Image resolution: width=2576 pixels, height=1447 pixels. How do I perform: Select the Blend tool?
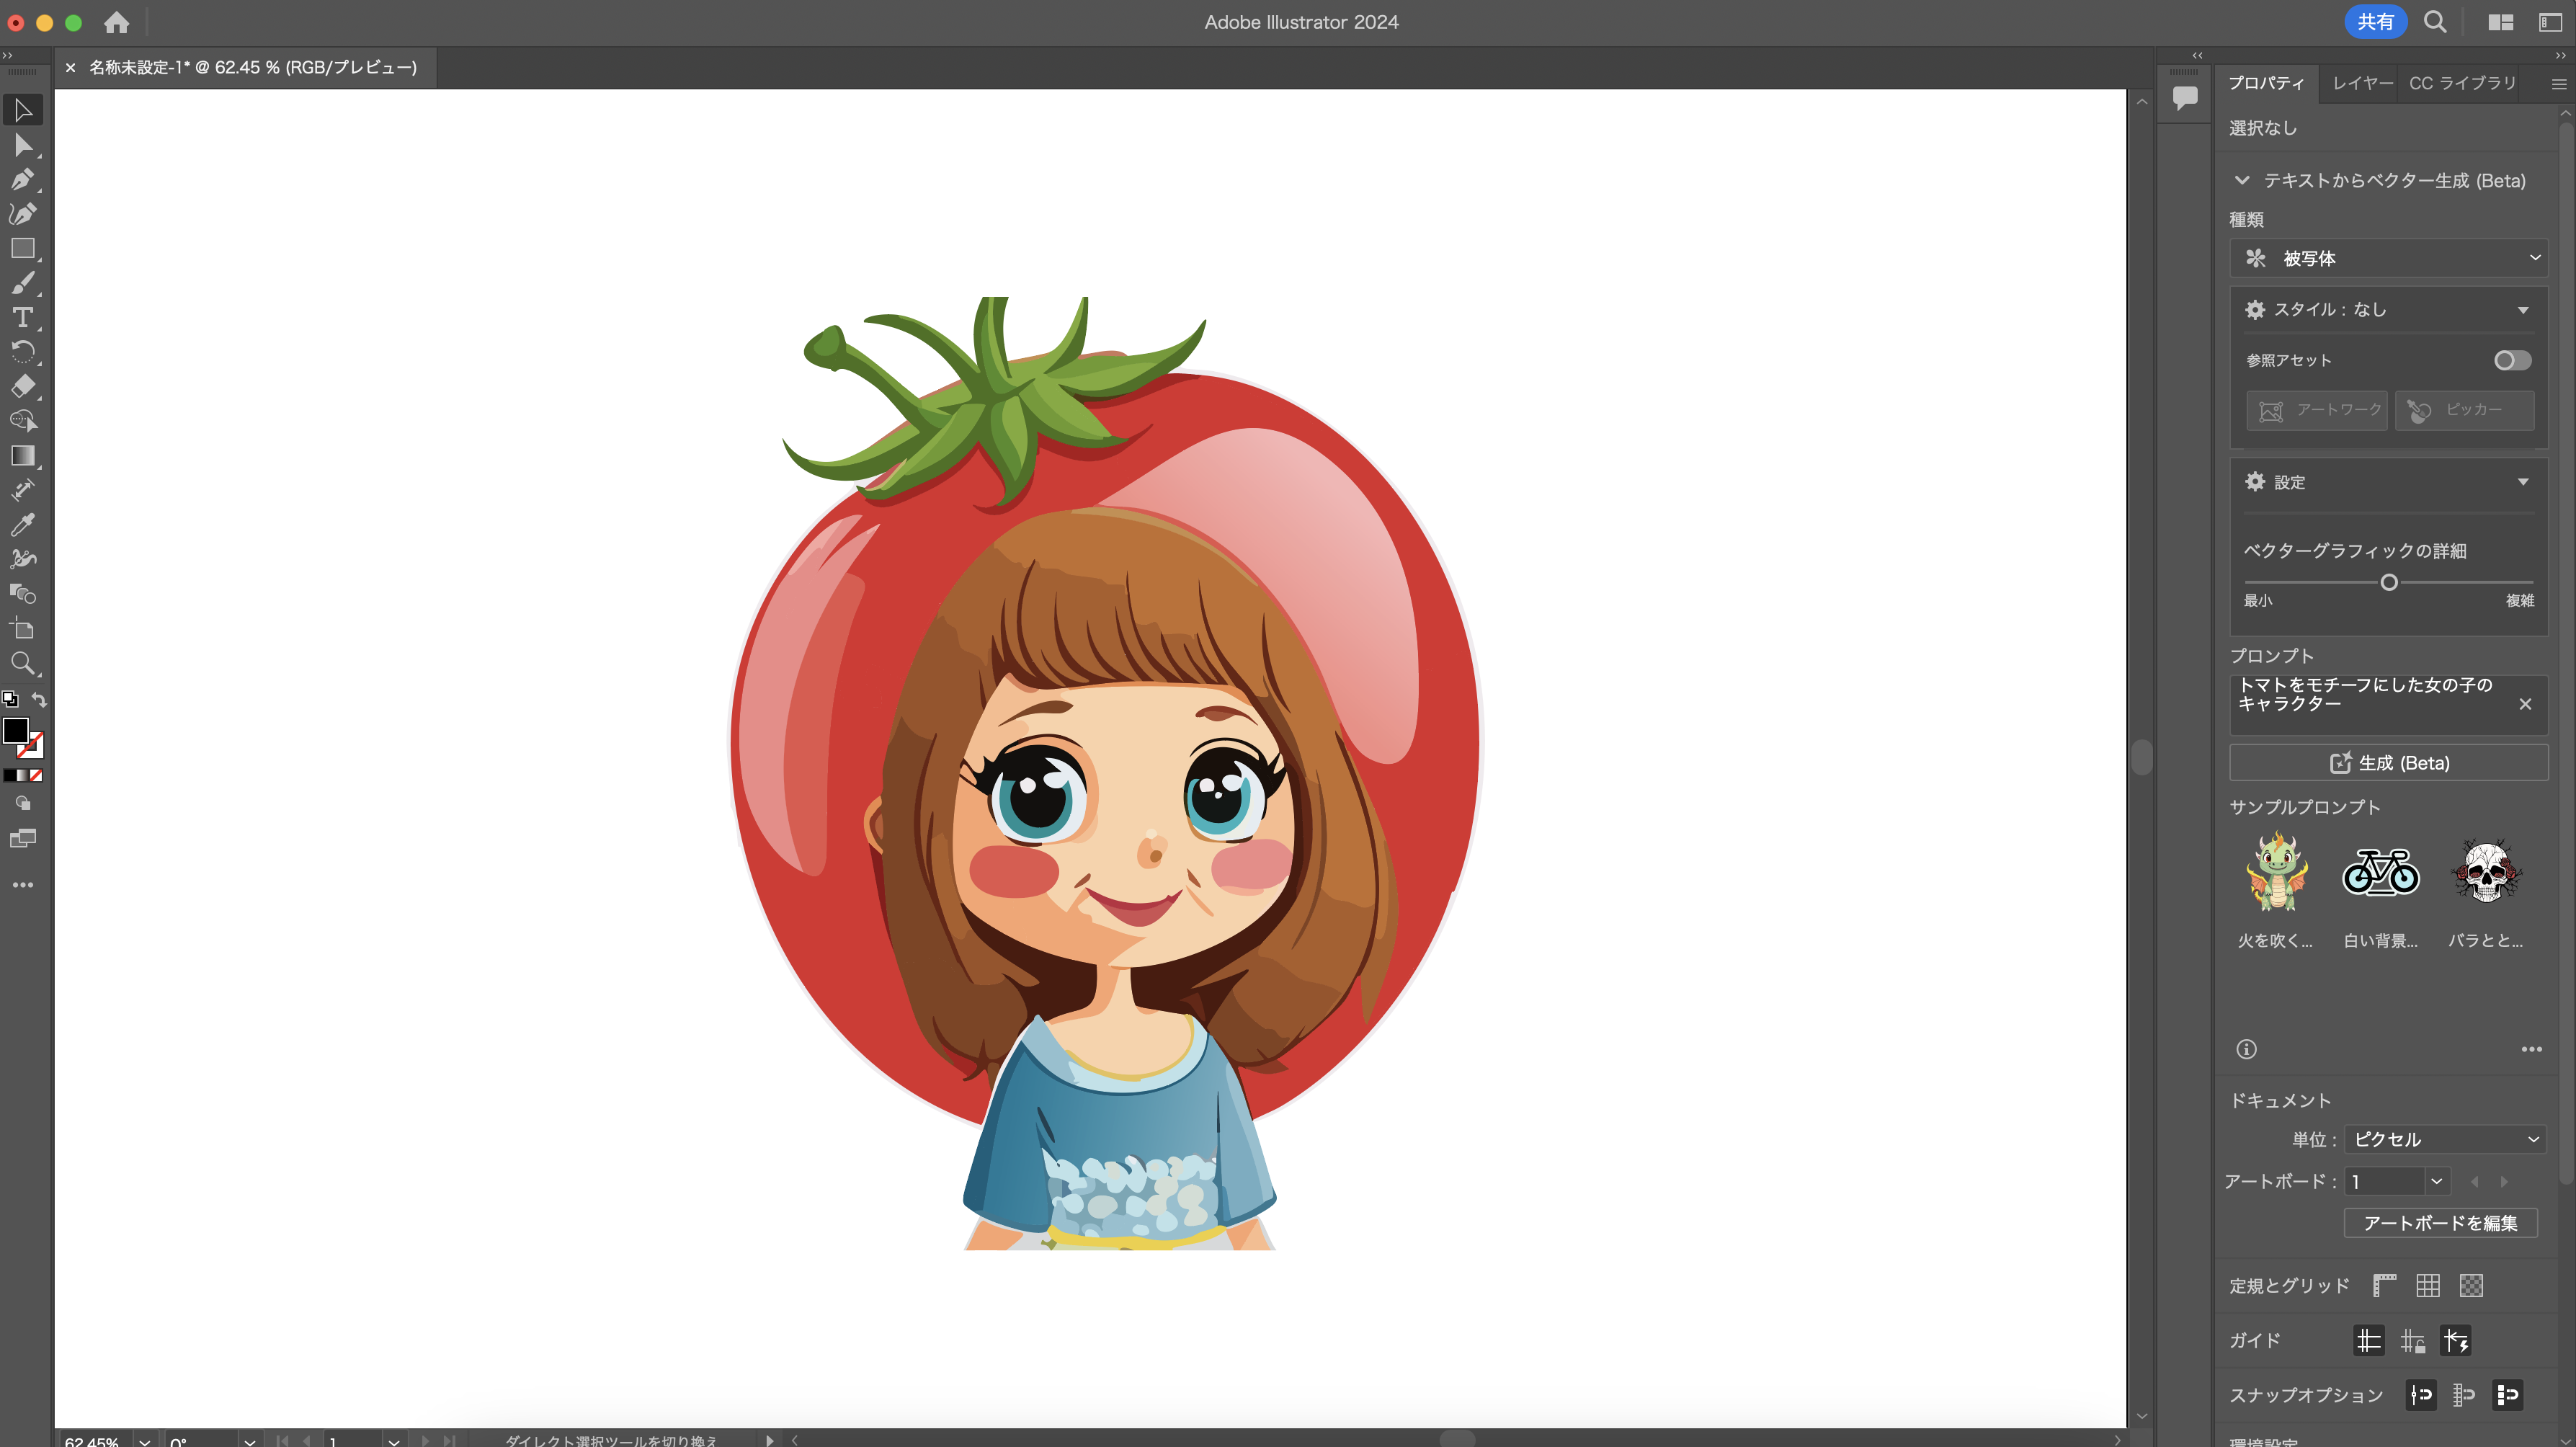[x=23, y=594]
